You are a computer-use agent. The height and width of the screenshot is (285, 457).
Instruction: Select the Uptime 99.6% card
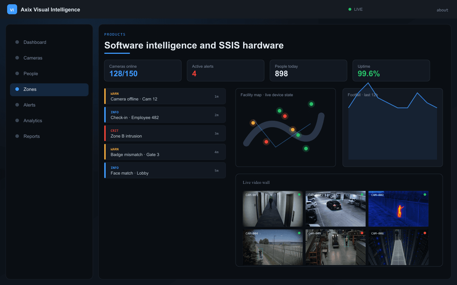391,71
